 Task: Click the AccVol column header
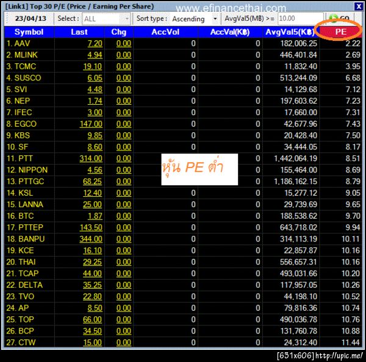click(165, 32)
